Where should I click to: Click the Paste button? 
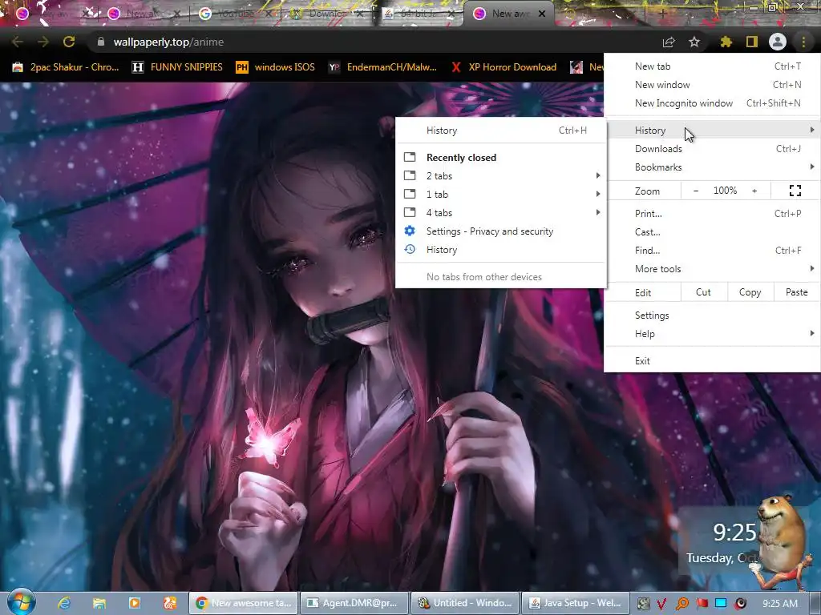[796, 292]
